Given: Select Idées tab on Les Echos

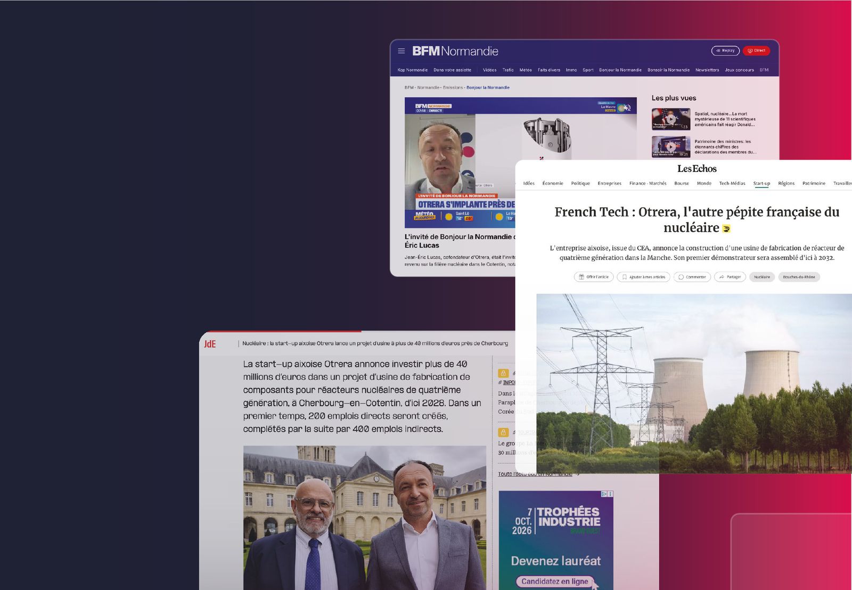Looking at the screenshot, I should pos(529,183).
